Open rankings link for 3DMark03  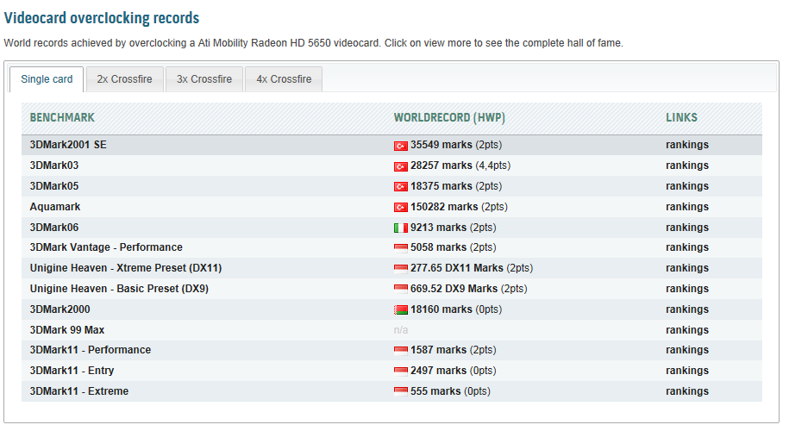[x=687, y=166]
